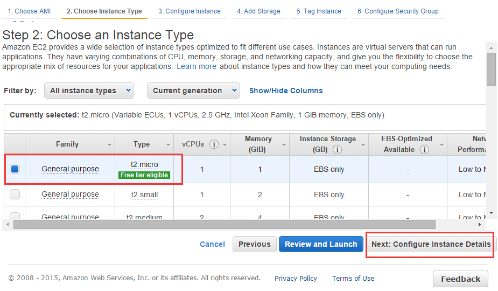The image size is (498, 291).
Task: Open the vCPUs column sort arrow
Action: [225, 145]
